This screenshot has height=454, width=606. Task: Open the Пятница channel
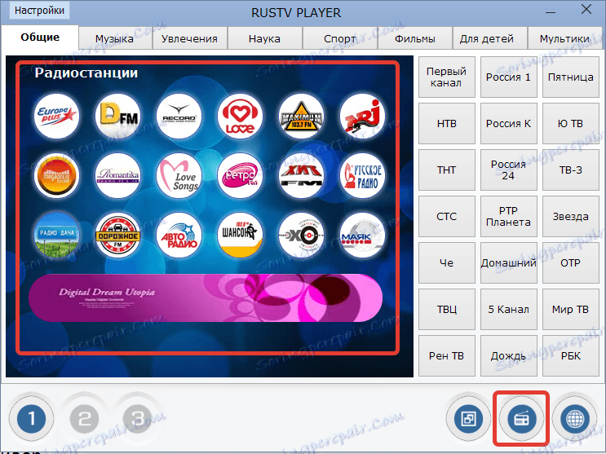tap(570, 77)
